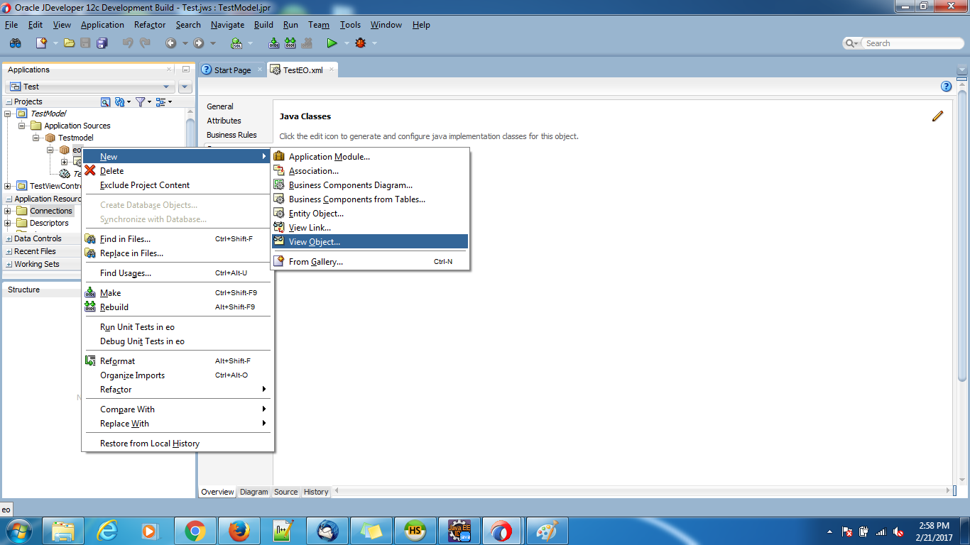Select 'Business Components from Tables...' option
This screenshot has height=545, width=970.
[x=356, y=199]
